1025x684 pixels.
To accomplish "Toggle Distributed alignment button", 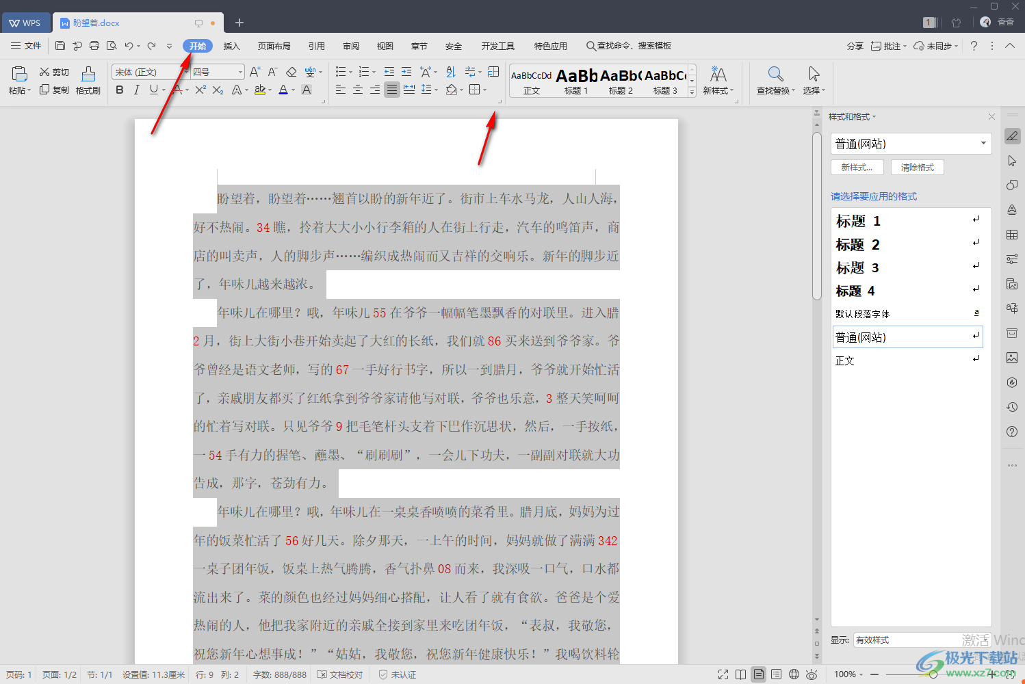I will [x=409, y=90].
